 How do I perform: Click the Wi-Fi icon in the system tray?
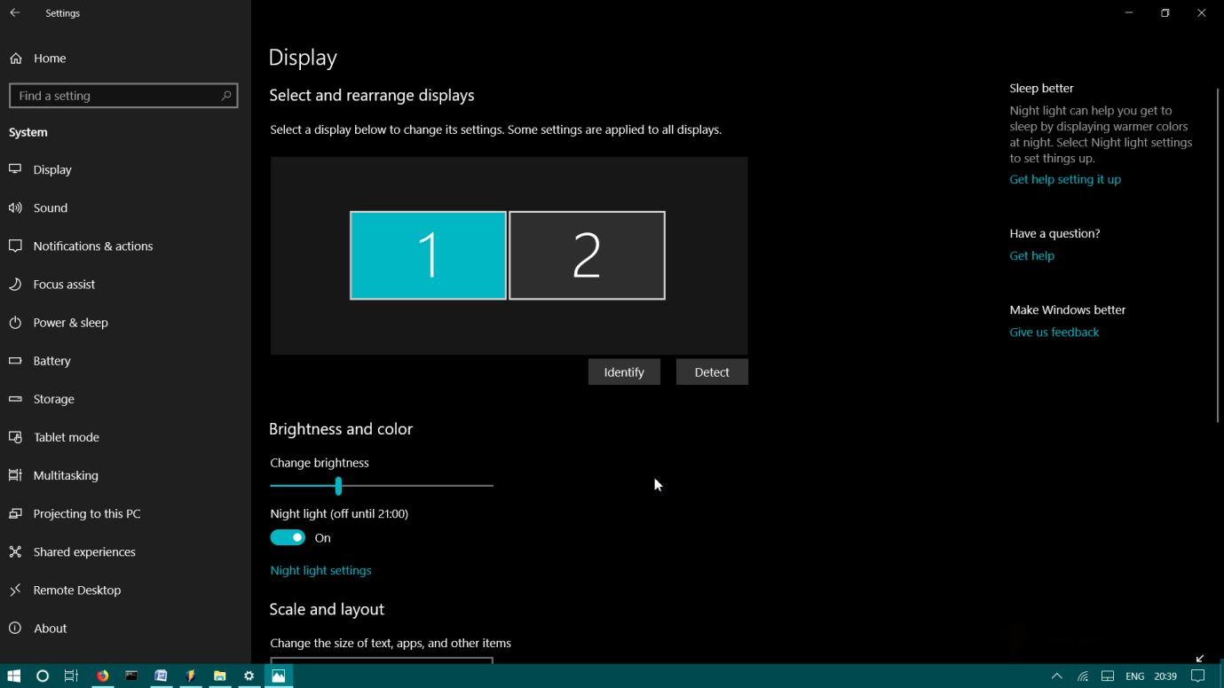1082,676
